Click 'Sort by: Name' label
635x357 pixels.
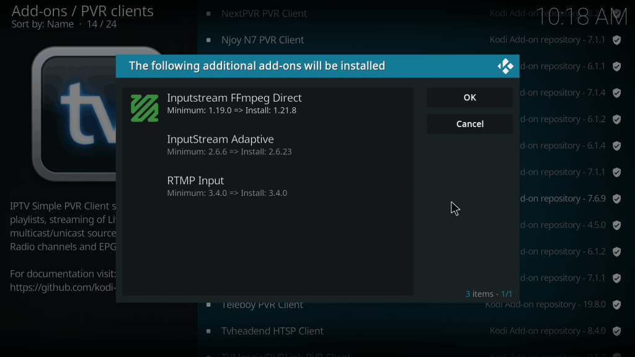tap(43, 24)
